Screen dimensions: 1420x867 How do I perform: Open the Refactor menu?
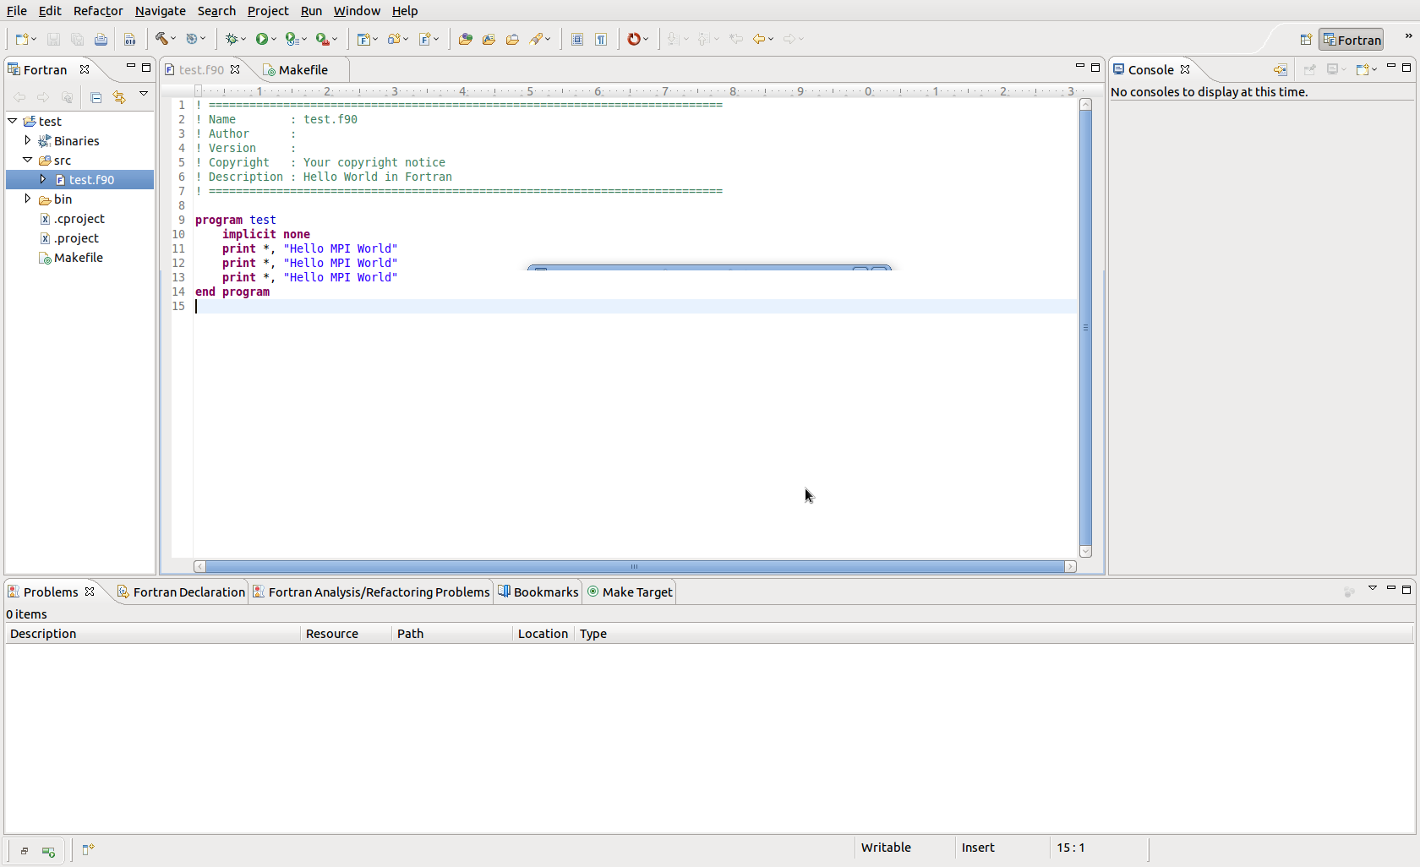pyautogui.click(x=98, y=11)
